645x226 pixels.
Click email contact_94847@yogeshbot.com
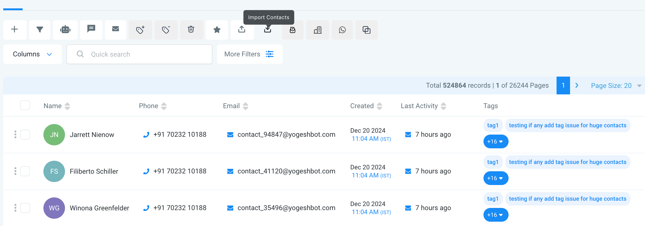click(286, 135)
